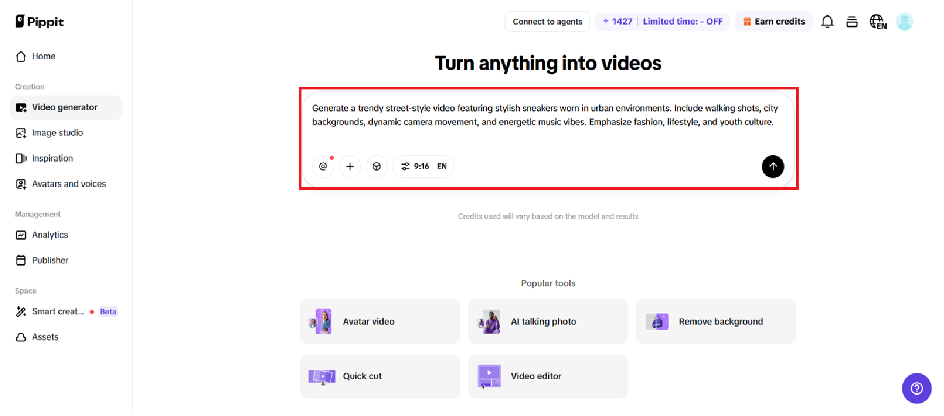Click the 'Popular tools' heading
Viewport: 944px width, 416px height.
[548, 283]
